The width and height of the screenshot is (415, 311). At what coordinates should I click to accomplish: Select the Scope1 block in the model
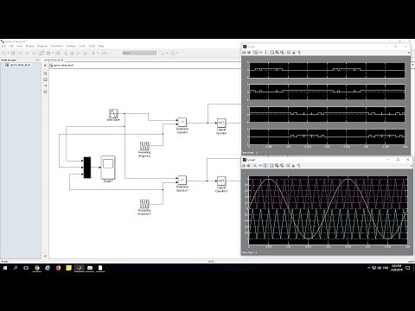coord(108,168)
